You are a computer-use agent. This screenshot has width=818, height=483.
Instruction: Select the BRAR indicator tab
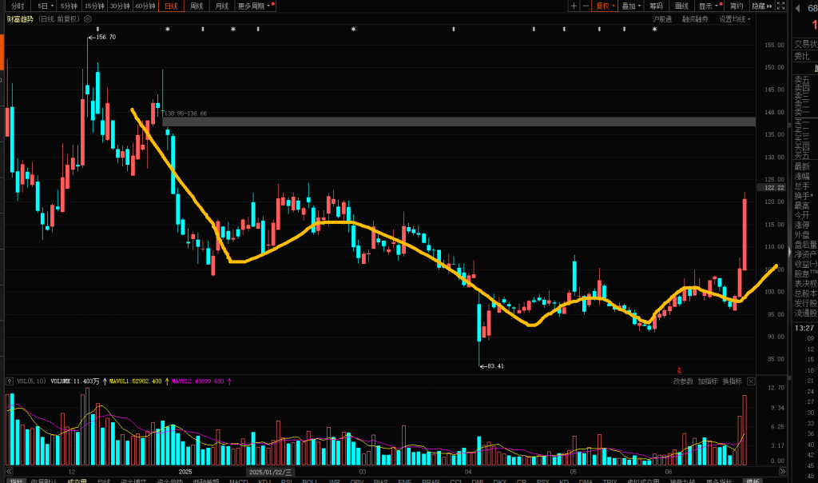[431, 481]
